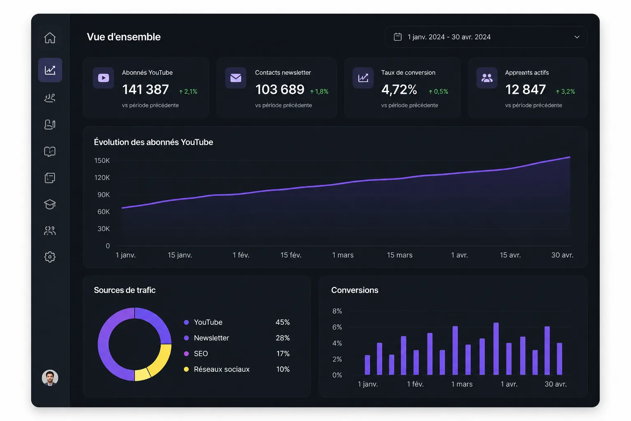Screen dimensions: 631x421
Task: Open the graduation cap icon in sidebar
Action: click(x=50, y=204)
